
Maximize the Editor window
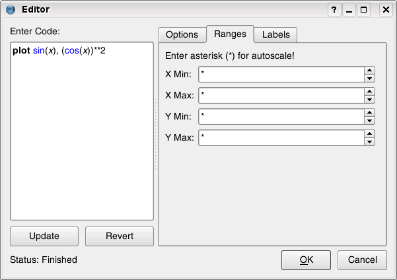point(364,10)
